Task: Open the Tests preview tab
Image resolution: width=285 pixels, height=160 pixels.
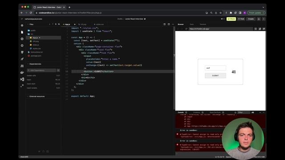Action: tap(191, 24)
